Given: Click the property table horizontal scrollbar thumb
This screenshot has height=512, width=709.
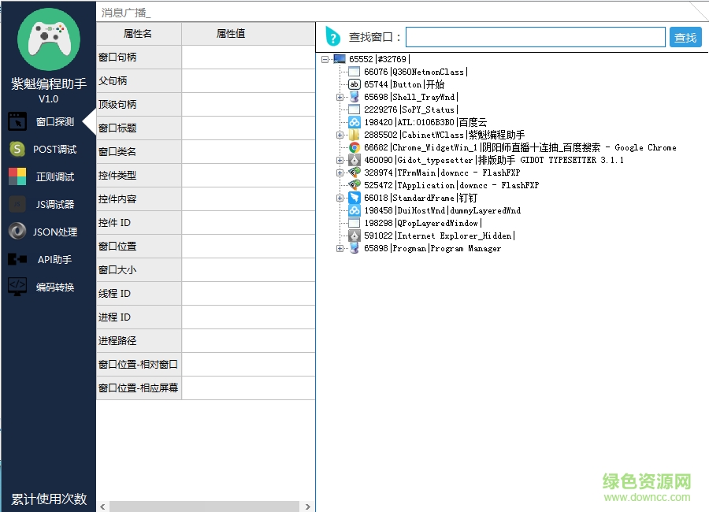Looking at the screenshot, I should [x=204, y=506].
